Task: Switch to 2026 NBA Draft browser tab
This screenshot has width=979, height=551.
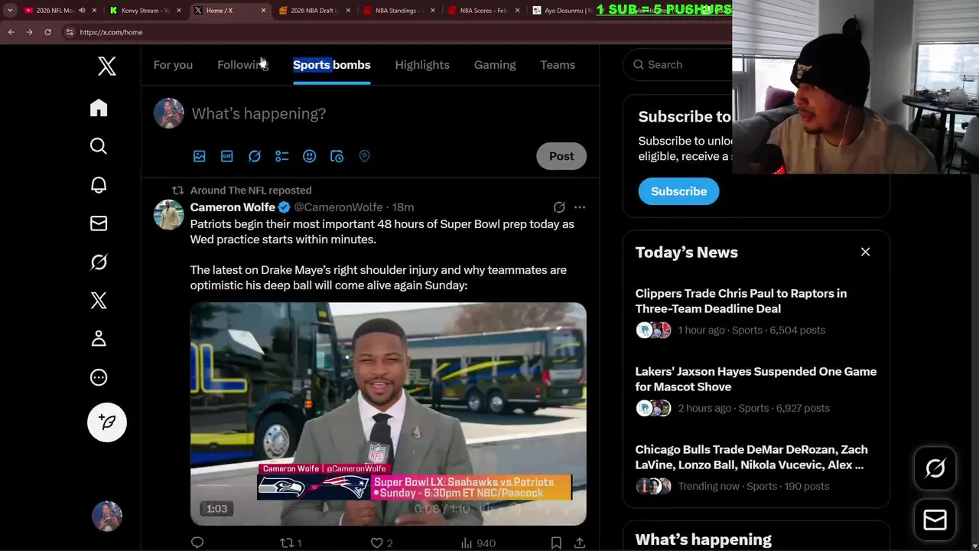Action: 314,11
